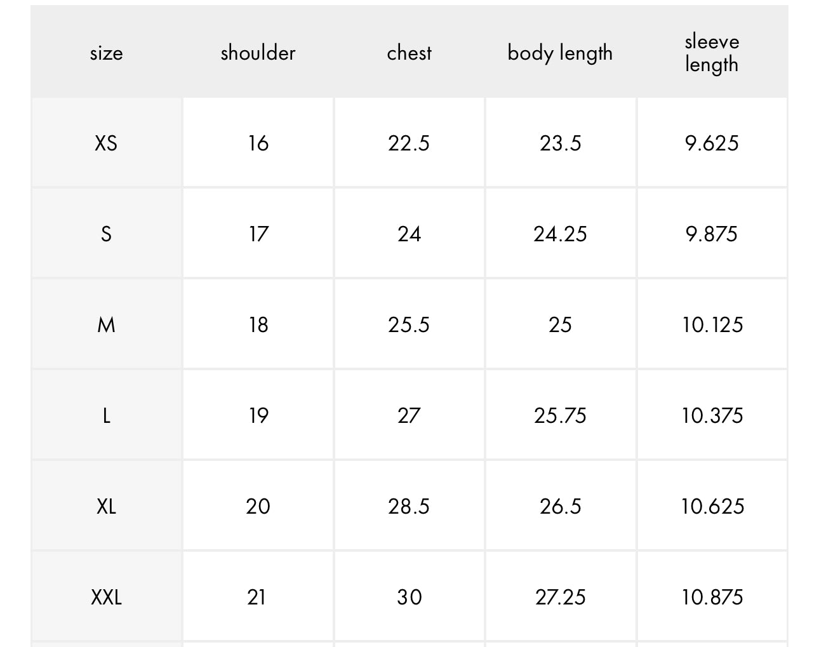Click the XL body length value 26.5
The height and width of the screenshot is (647, 819).
tap(560, 507)
